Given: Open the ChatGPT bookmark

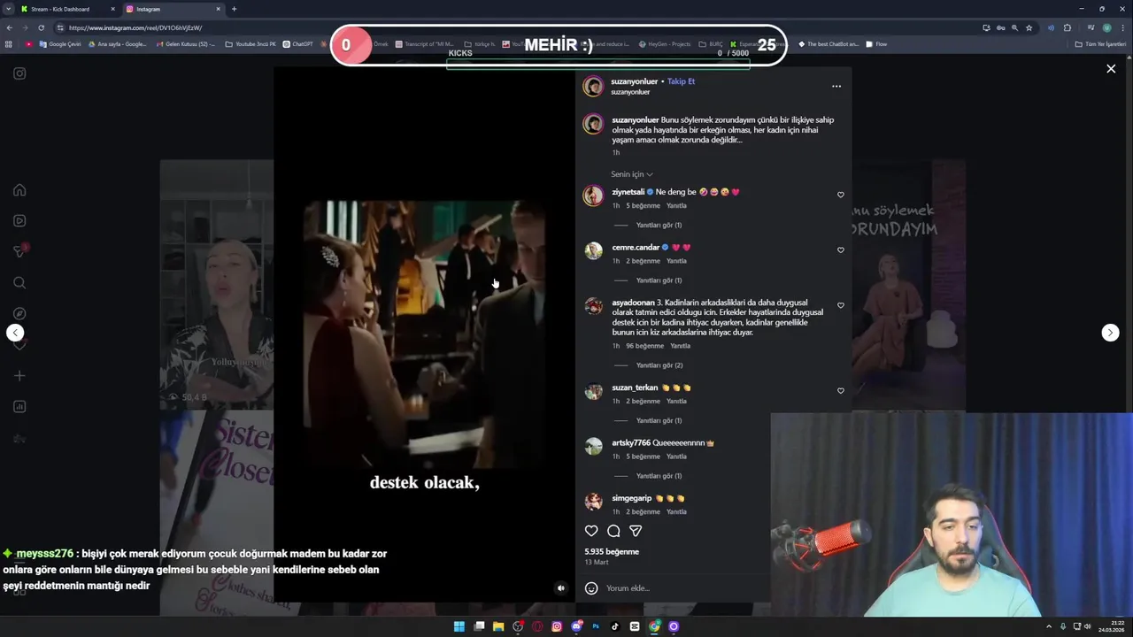Looking at the screenshot, I should tap(297, 44).
